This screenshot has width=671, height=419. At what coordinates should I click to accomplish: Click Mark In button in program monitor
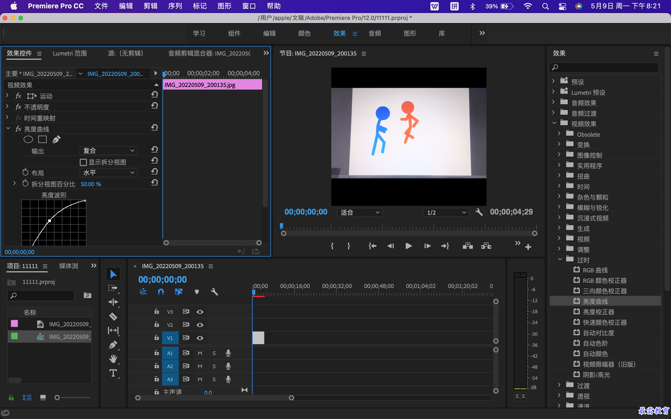332,246
